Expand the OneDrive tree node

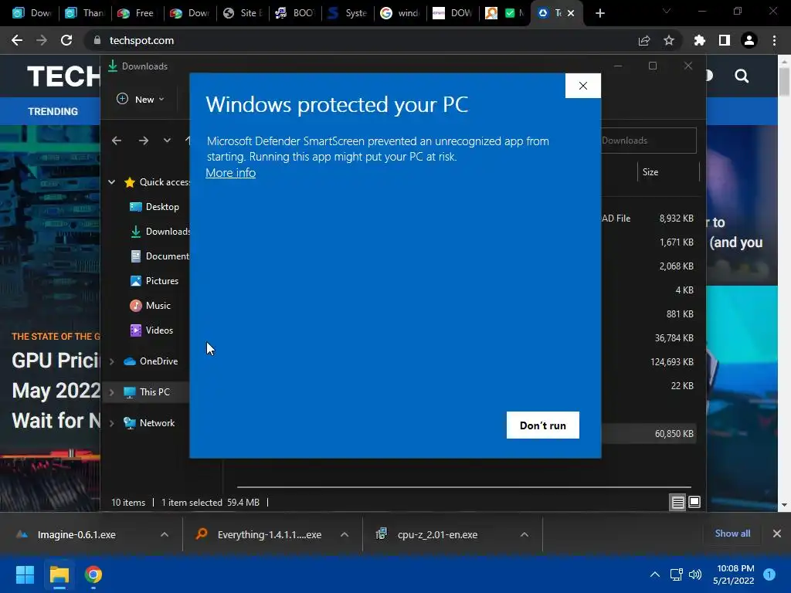(111, 361)
